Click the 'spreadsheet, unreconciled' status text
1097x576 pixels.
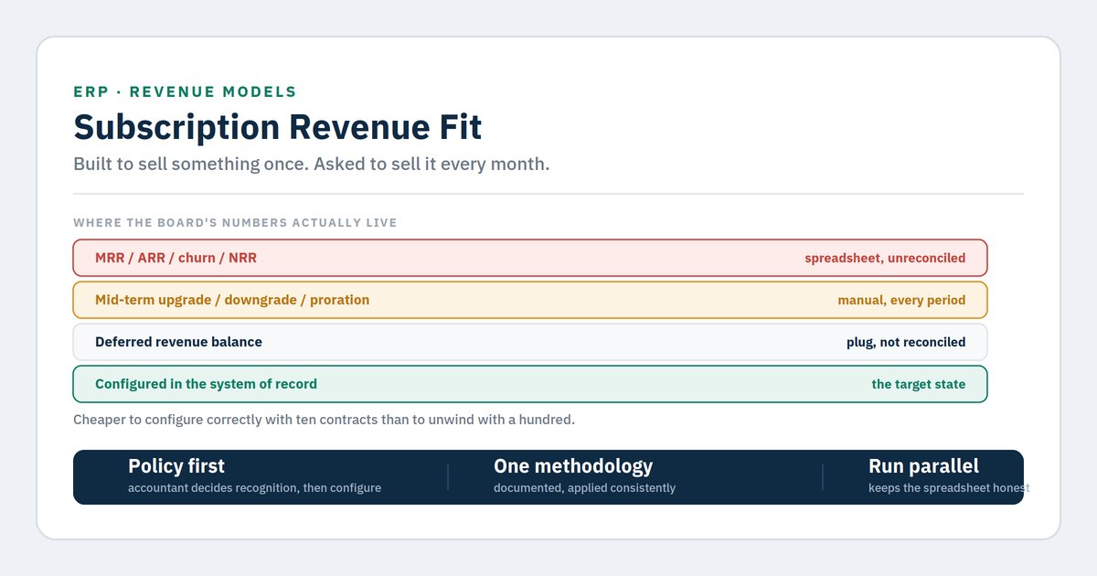click(x=885, y=258)
